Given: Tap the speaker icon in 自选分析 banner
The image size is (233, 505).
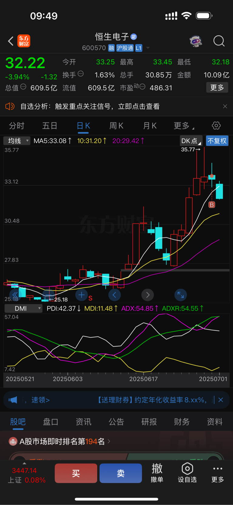Looking at the screenshot, I should 10,106.
